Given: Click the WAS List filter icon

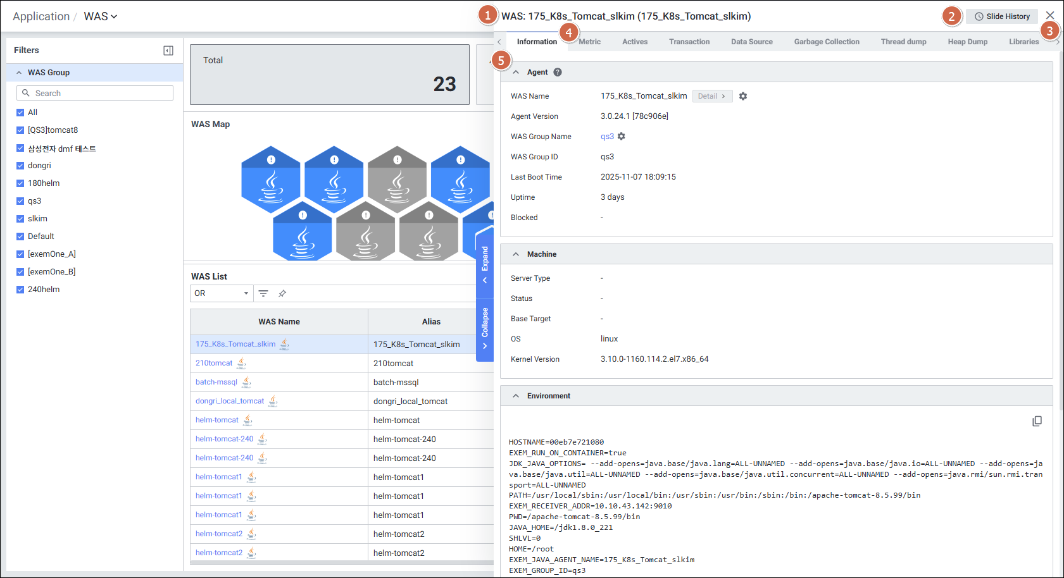Looking at the screenshot, I should (263, 293).
